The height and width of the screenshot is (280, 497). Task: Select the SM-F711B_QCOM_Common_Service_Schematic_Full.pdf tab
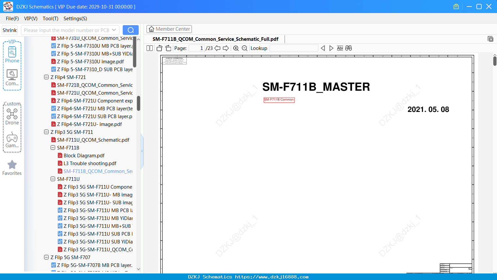point(215,39)
